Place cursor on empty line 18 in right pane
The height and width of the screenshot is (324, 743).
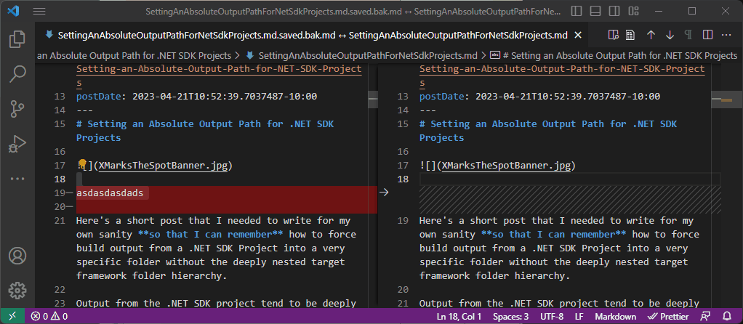point(569,179)
